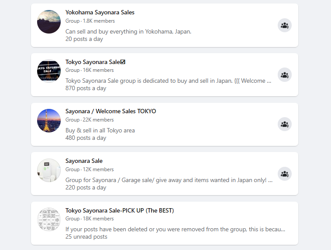Screen dimensions: 331x250
Task: Click 'Group · 12K members' under Sayonara Sale
Action: coord(90,169)
